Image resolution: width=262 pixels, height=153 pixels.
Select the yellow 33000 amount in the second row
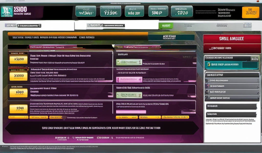coord(18,76)
